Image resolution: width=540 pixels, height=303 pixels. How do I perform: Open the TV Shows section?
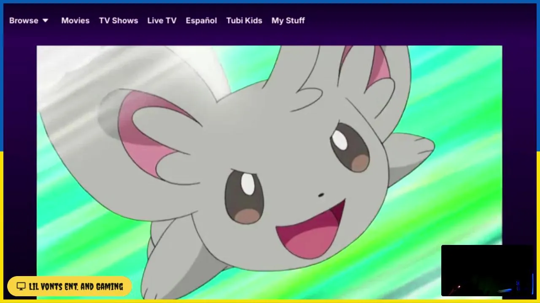tap(119, 21)
